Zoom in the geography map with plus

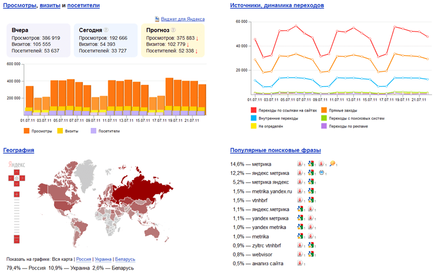(17, 194)
